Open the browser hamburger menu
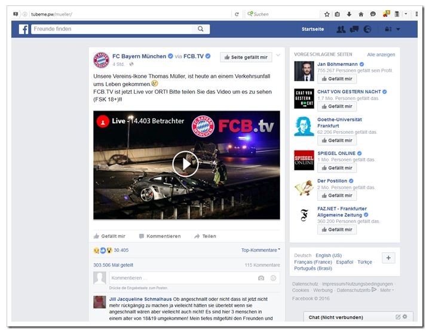Viewport: 432px width, 336px height. tap(416, 14)
